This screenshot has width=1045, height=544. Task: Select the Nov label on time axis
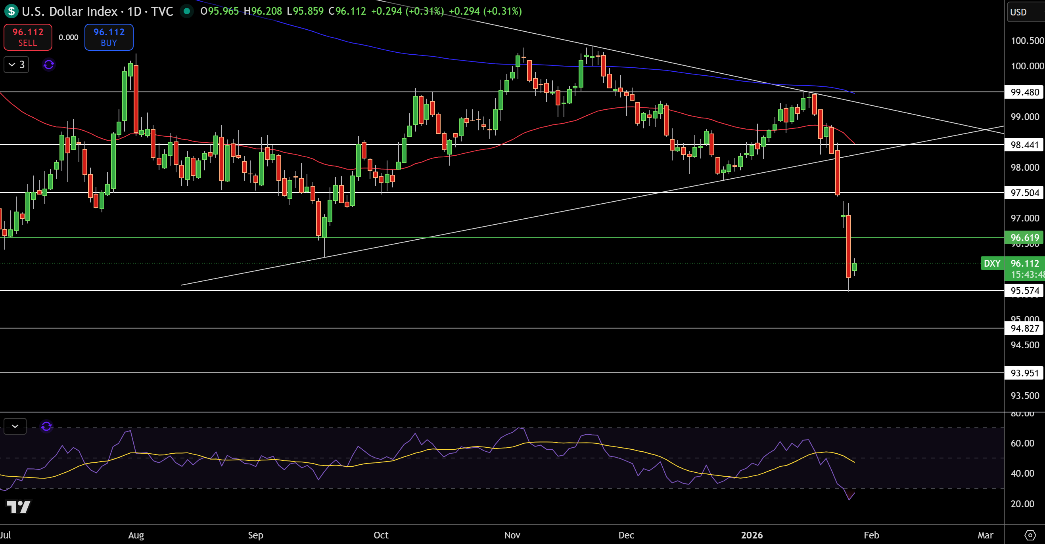point(512,534)
